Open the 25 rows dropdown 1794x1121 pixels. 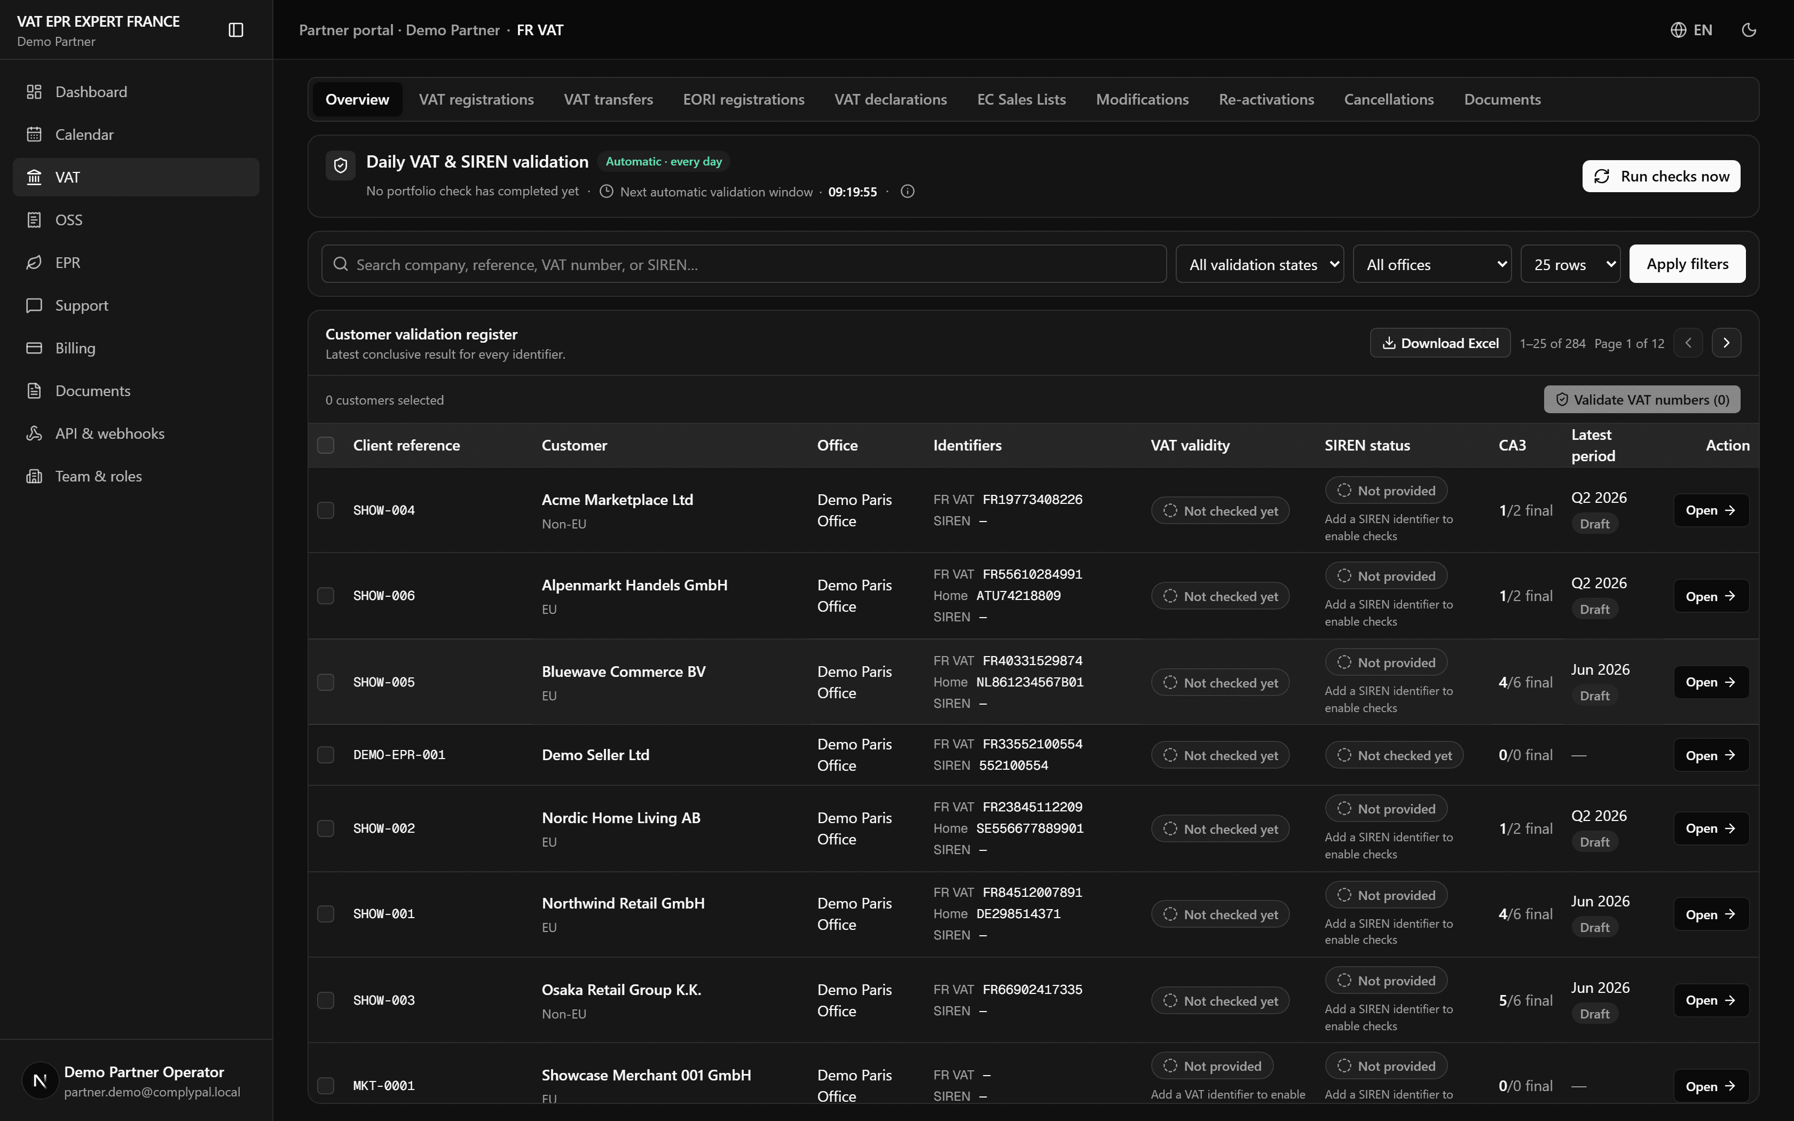[x=1570, y=264]
